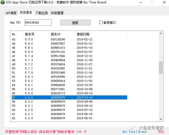The height and width of the screenshot is (135, 169).
Task: Click version ID 829517806
Action: 58,56
